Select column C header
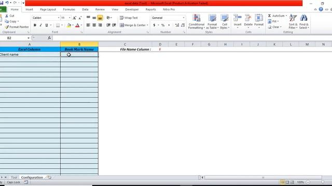 tap(125, 44)
